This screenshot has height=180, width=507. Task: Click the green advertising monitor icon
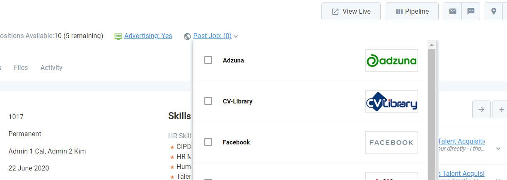point(118,36)
